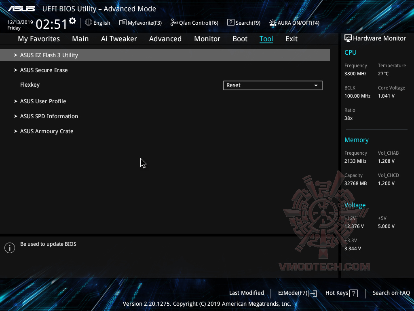Switch to EzMode(F7)
The width and height of the screenshot is (414, 311).
point(297,292)
